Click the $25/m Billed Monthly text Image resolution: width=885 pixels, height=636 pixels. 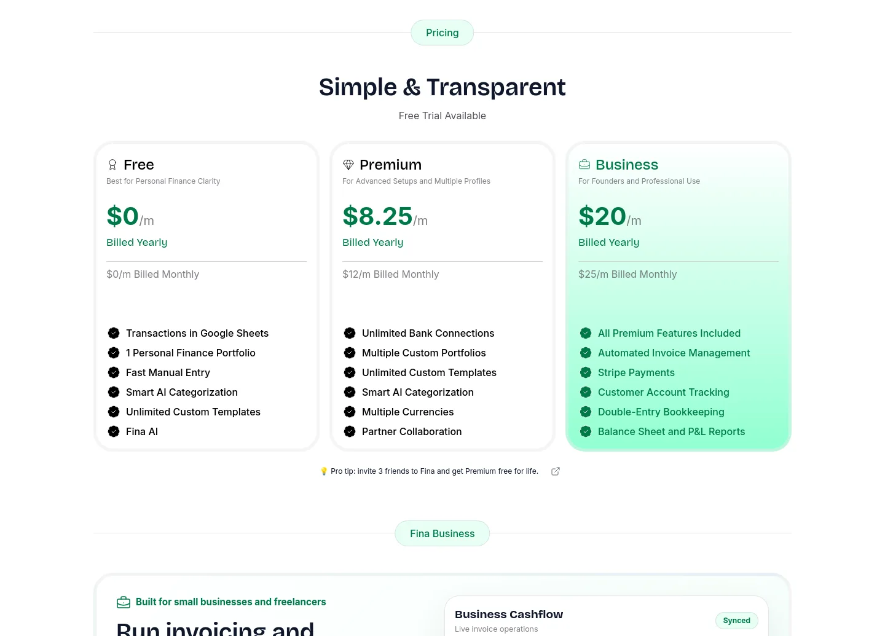[627, 274]
